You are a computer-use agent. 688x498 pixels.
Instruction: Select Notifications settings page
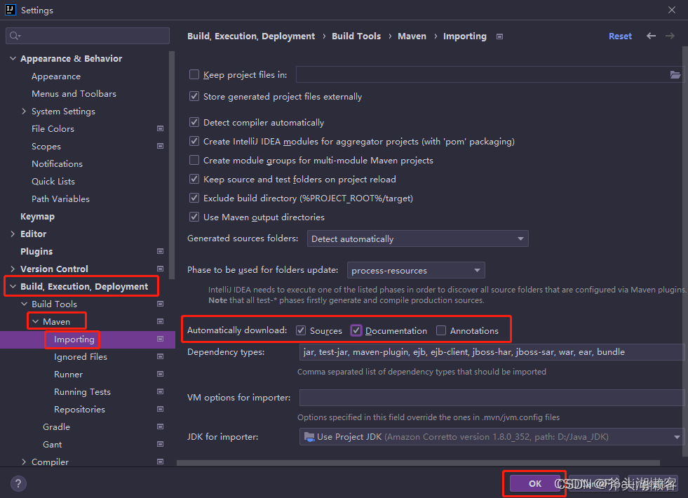[57, 163]
